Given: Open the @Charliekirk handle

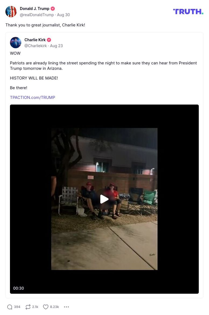Looking at the screenshot, I should 36,46.
